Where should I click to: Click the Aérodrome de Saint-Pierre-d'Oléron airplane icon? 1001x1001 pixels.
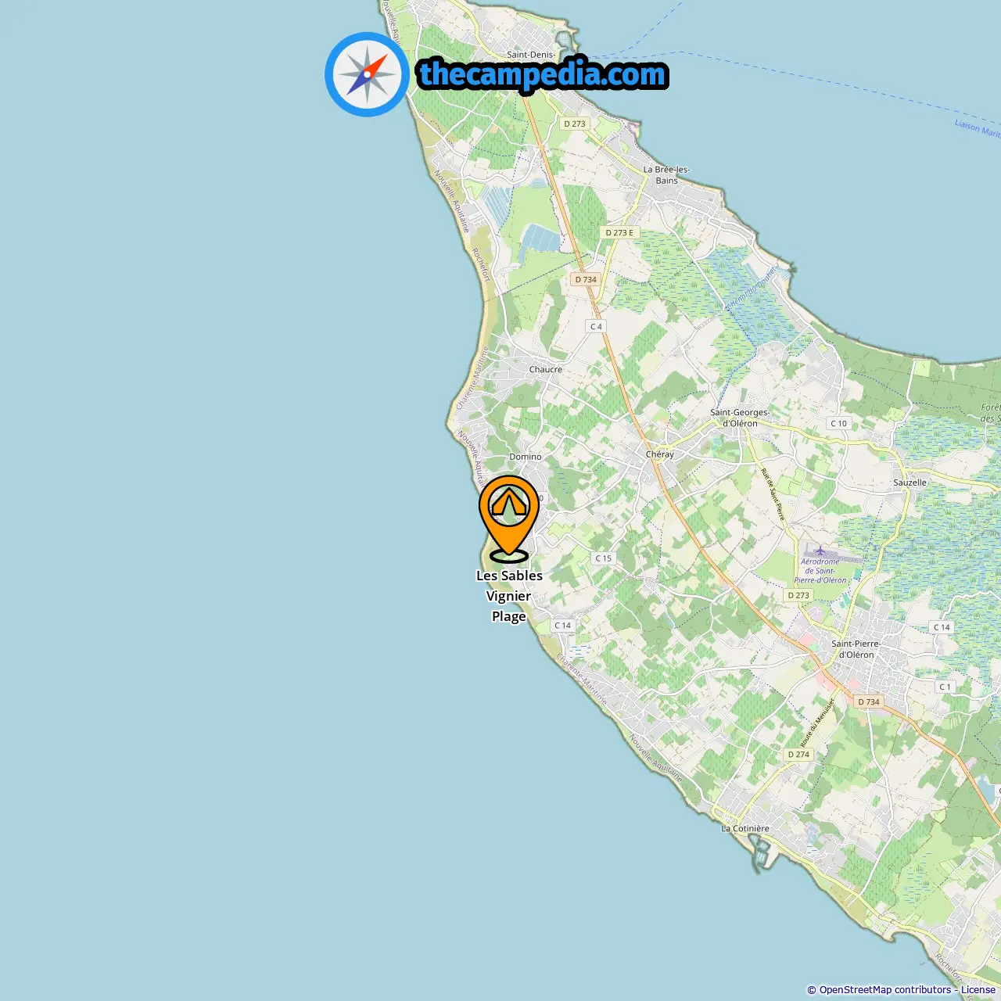pyautogui.click(x=820, y=551)
